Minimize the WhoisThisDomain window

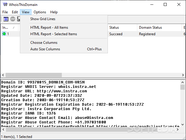(x=152, y=5)
